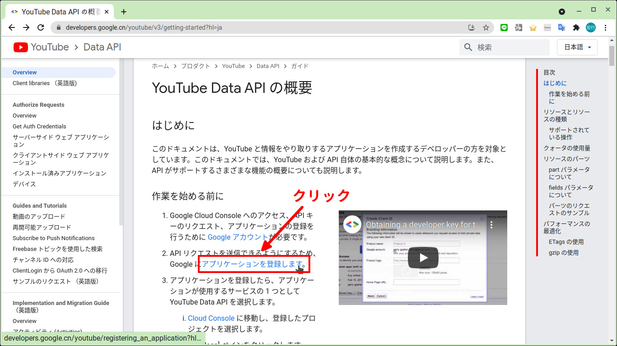Play the embedded developer key video
The image size is (617, 346).
pos(423,258)
